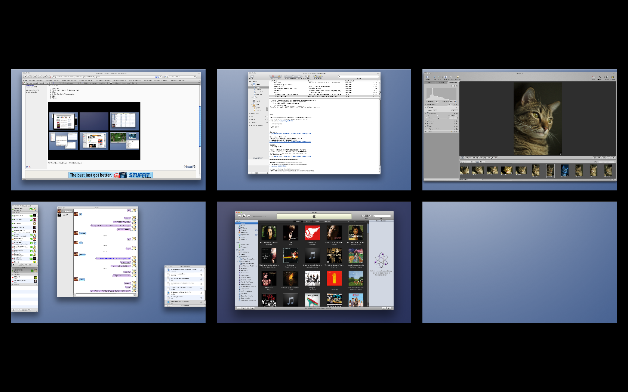
Task: Toggle artwork viewer button in iTunes
Action: (x=252, y=308)
